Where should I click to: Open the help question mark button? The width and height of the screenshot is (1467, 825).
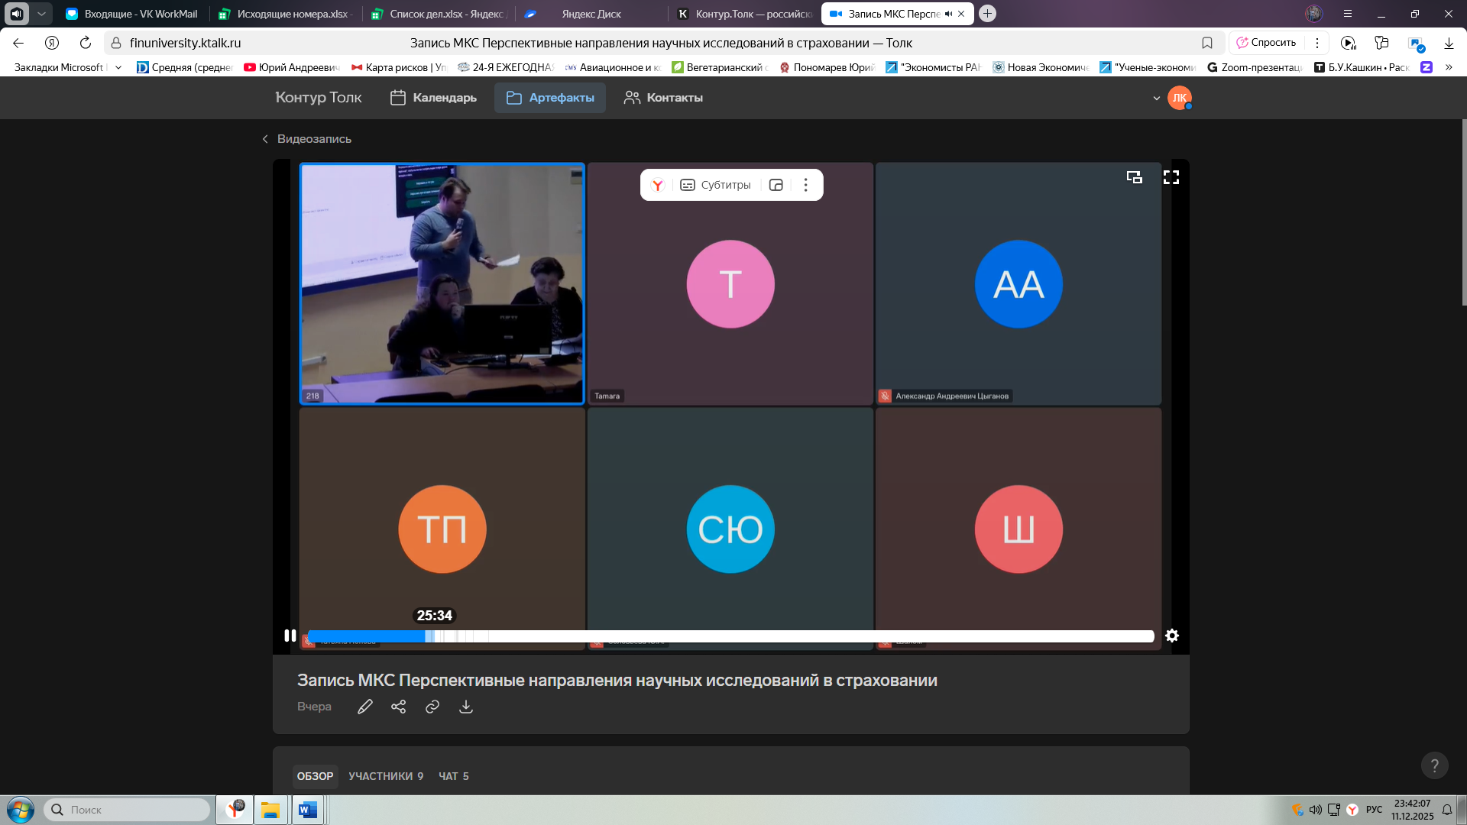pos(1433,765)
